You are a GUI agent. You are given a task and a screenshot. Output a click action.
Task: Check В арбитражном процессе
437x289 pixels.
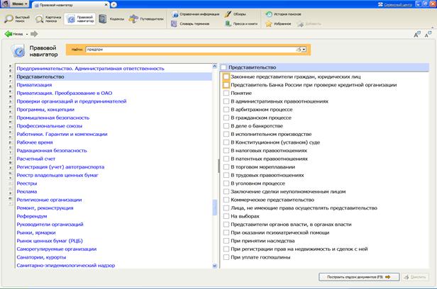(226, 109)
